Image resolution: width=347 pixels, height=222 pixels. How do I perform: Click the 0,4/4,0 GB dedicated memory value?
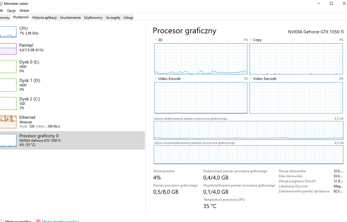click(x=216, y=178)
